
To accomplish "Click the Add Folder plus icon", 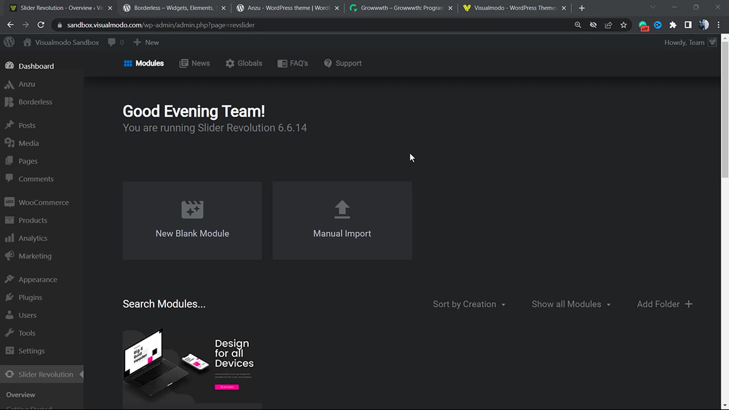I will click(689, 304).
